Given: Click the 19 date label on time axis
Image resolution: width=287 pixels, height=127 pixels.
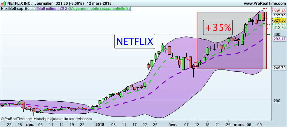Looking at the screenshot, I should 72,125.
